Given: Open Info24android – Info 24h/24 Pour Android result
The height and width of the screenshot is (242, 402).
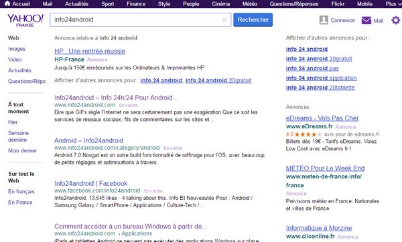Looking at the screenshot, I should (116, 98).
